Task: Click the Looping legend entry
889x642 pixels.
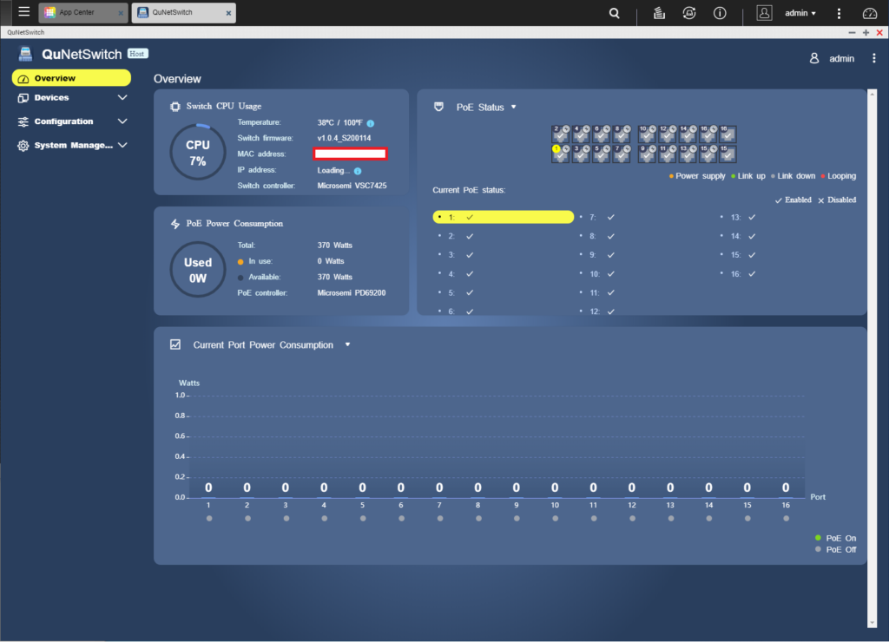Action: tap(838, 175)
